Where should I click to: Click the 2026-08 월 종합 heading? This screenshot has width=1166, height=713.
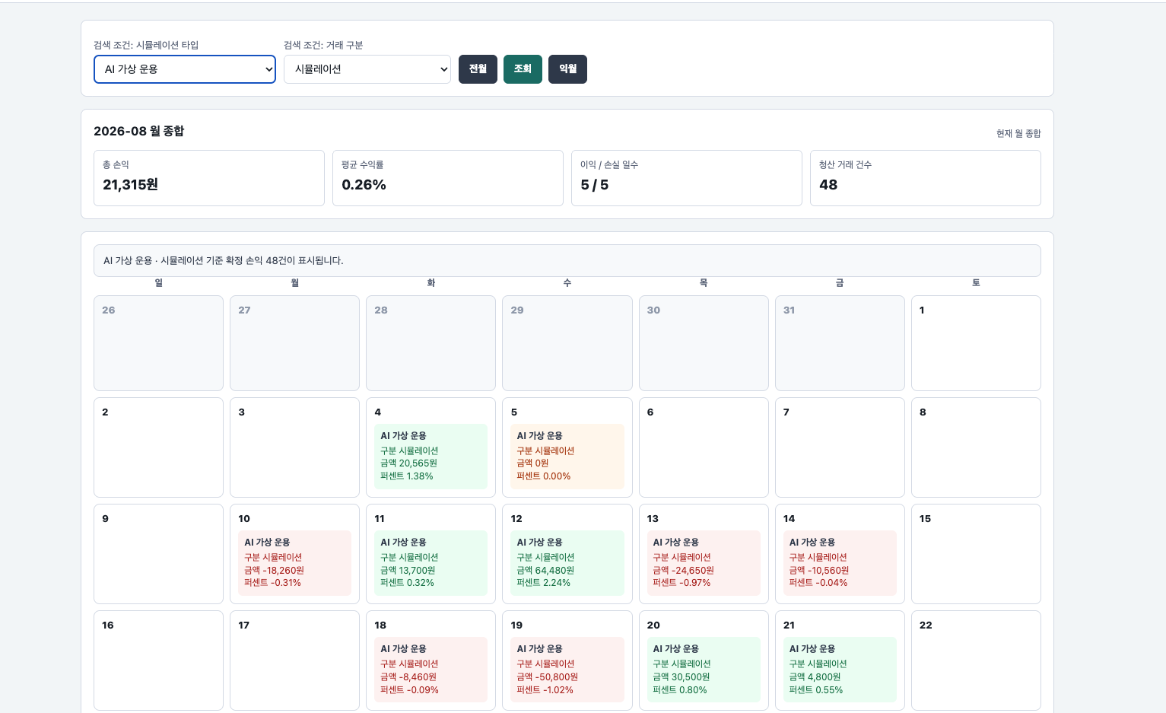[x=139, y=131]
